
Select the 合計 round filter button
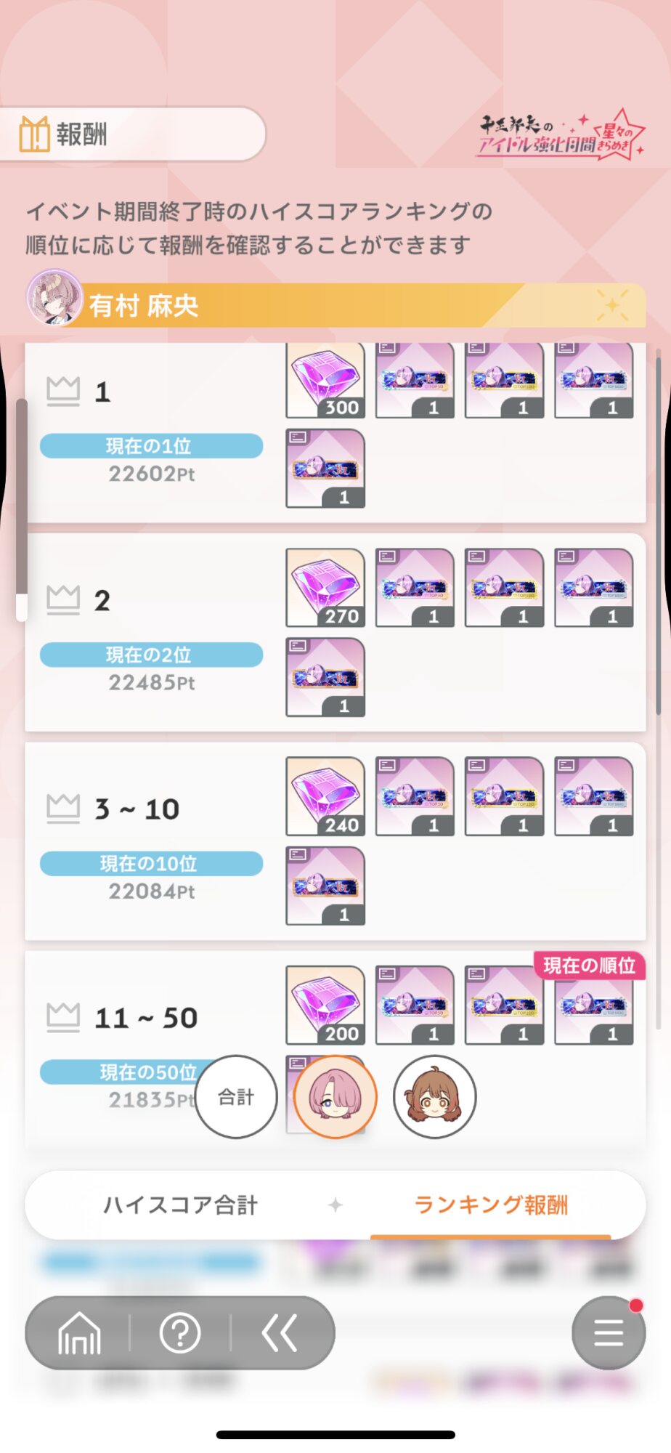pyautogui.click(x=236, y=1096)
